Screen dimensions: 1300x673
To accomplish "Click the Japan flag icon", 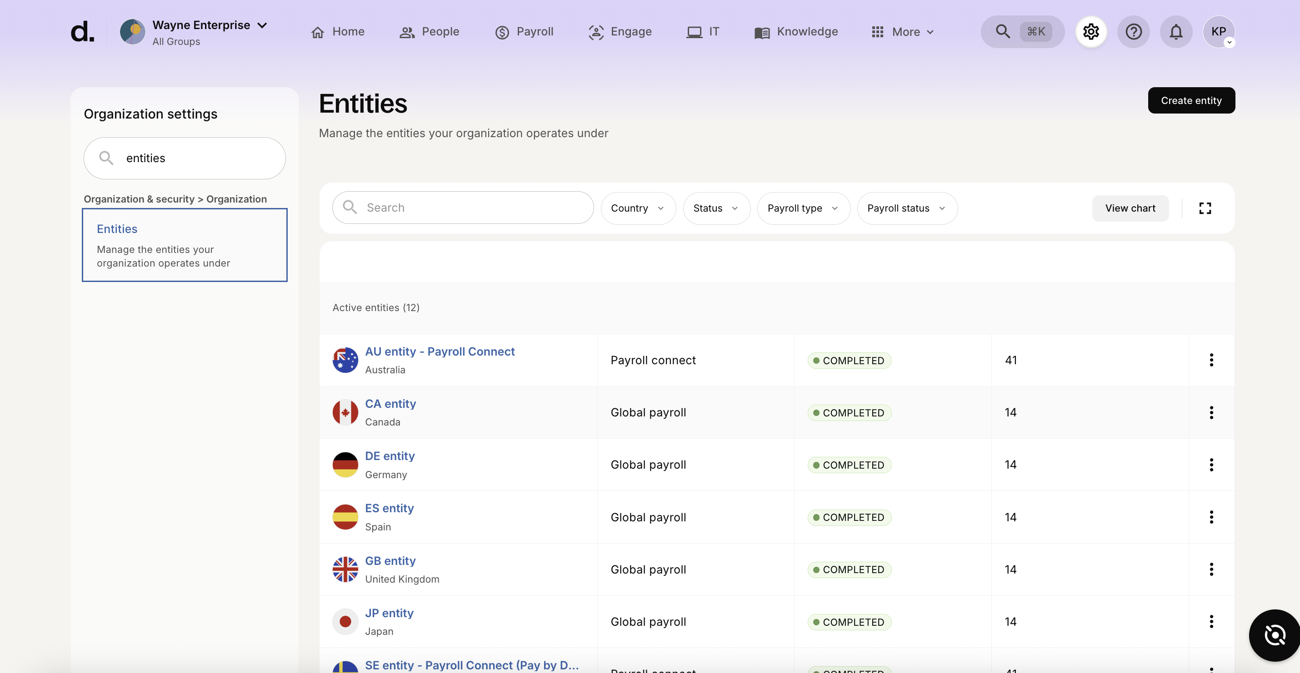I will [345, 622].
